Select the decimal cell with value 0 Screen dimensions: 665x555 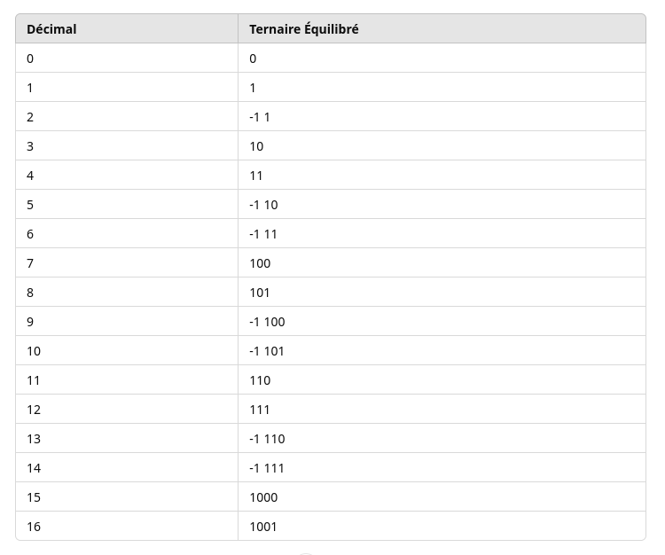coord(127,59)
